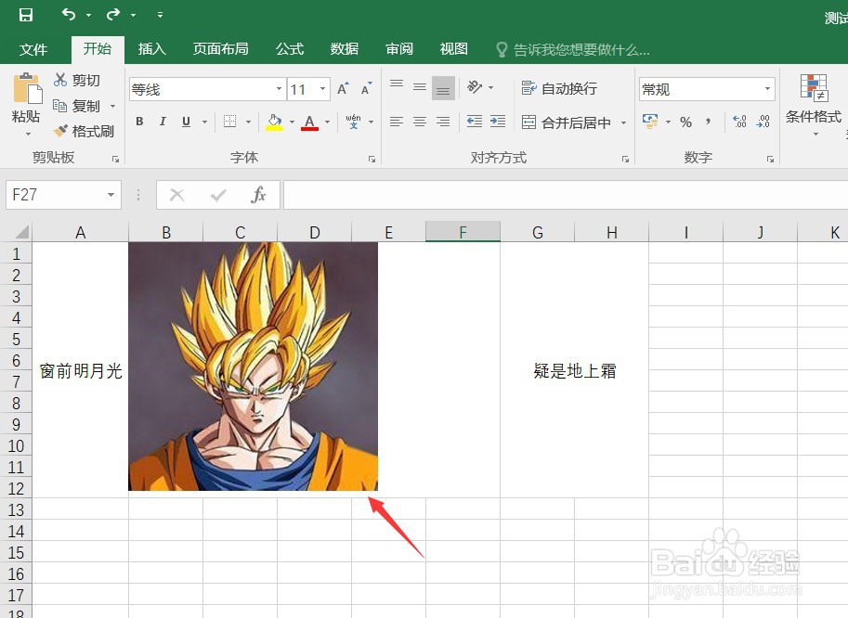The image size is (848, 618).
Task: Open the underline style dropdown arrow
Action: pos(204,122)
